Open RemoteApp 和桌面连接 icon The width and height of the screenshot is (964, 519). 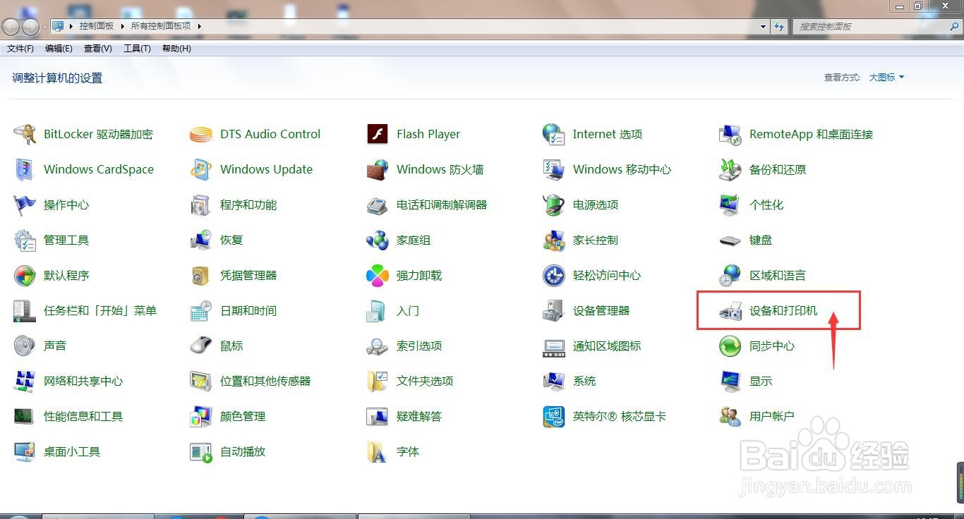point(730,134)
